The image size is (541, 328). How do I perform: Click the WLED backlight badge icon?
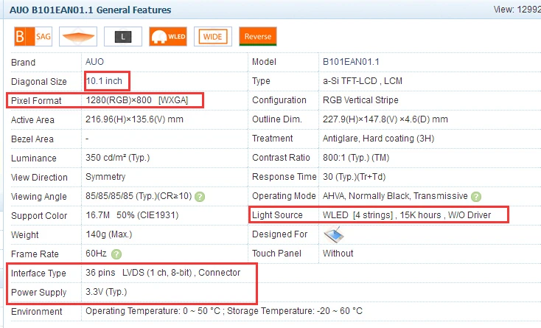(168, 36)
